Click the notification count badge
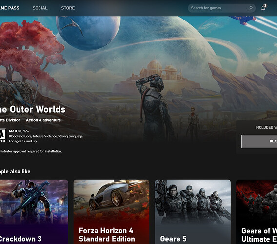The height and width of the screenshot is (244, 277). (265, 6)
